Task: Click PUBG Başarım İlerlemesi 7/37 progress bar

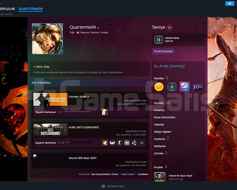Action: click(x=79, y=142)
